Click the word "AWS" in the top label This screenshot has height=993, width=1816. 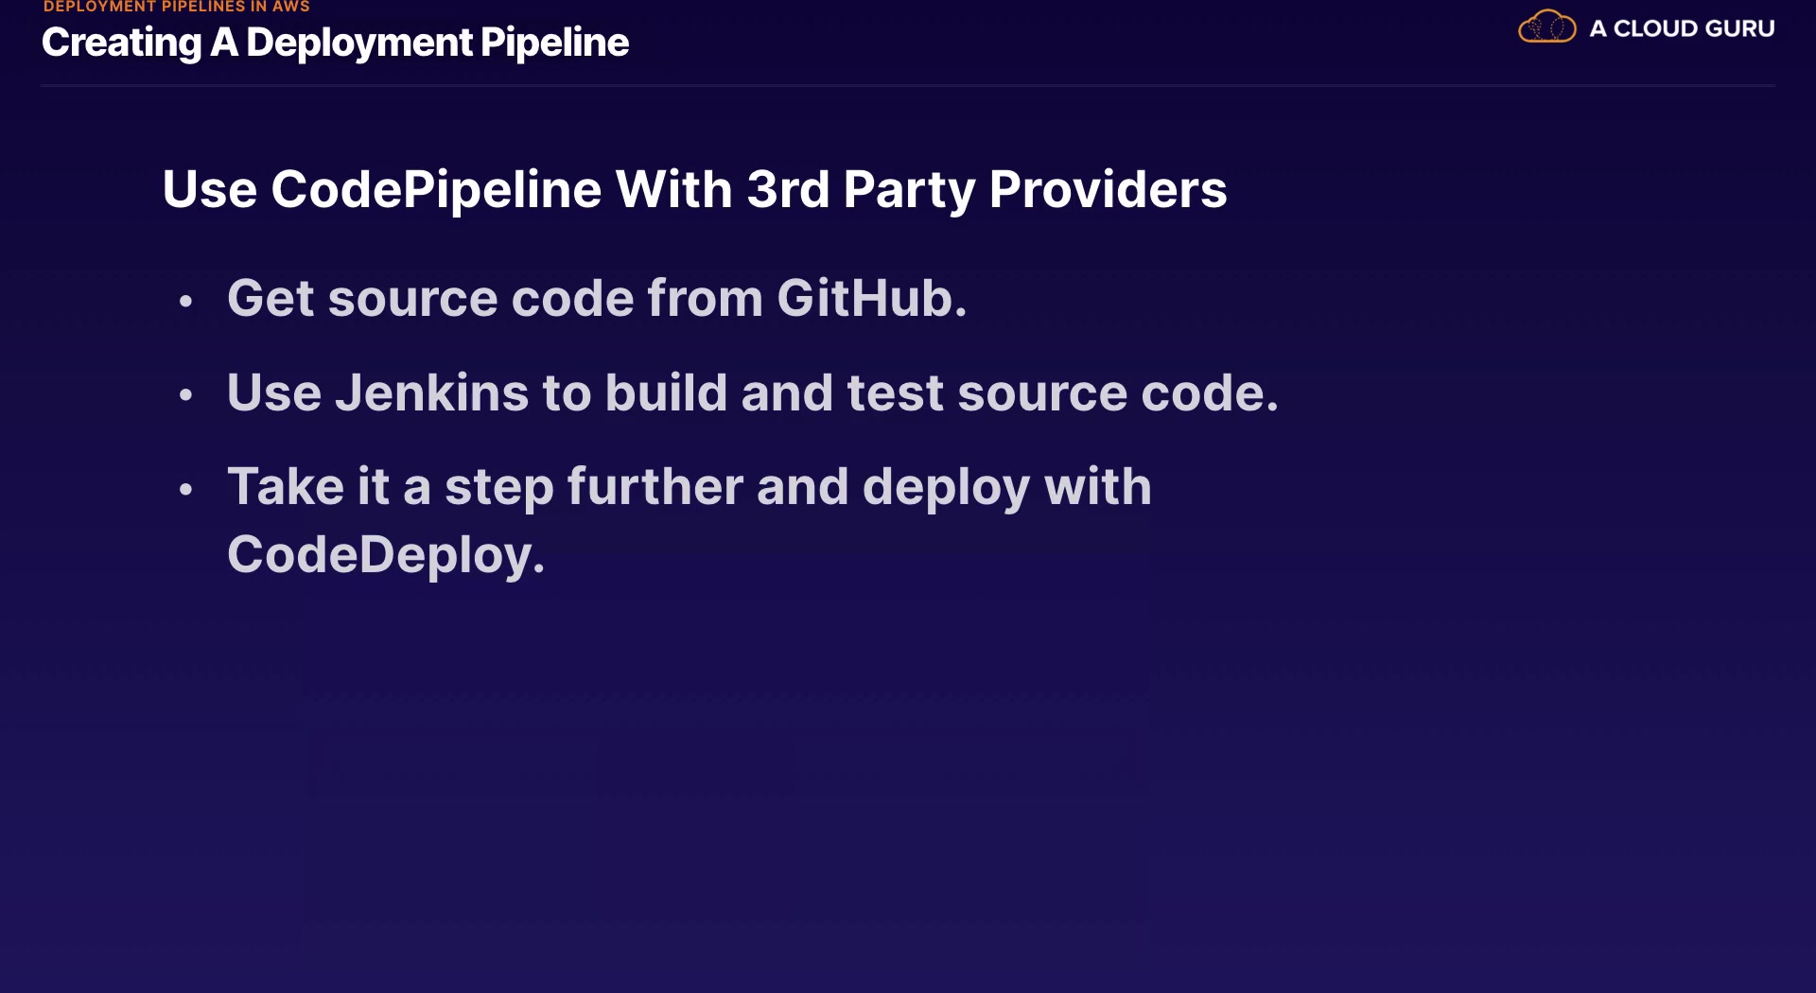point(290,7)
